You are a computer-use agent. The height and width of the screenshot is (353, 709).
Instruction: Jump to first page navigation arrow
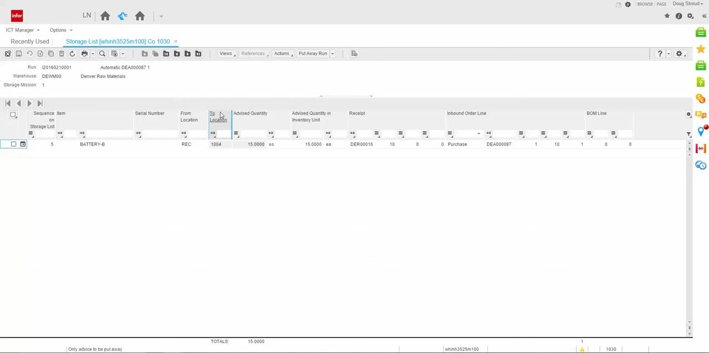8,103
